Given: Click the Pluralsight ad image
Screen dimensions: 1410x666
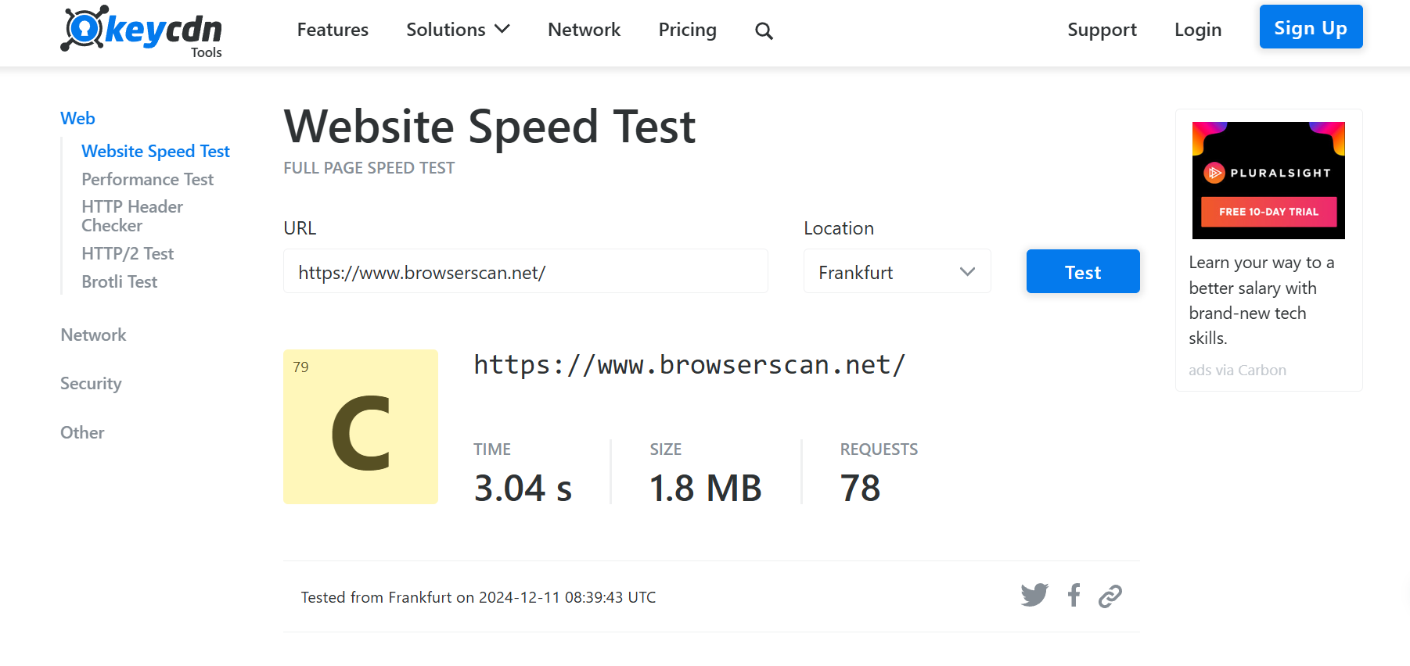Looking at the screenshot, I should [x=1268, y=181].
